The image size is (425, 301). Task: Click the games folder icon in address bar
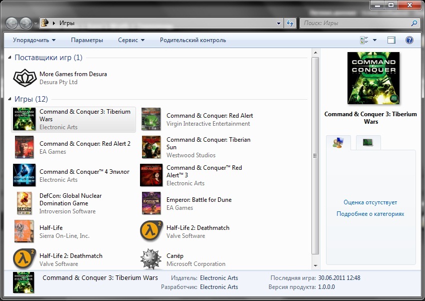pyautogui.click(x=44, y=23)
